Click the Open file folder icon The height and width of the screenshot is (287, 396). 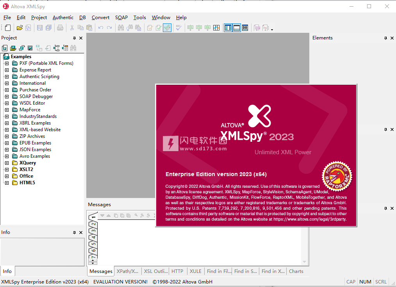click(x=20, y=27)
